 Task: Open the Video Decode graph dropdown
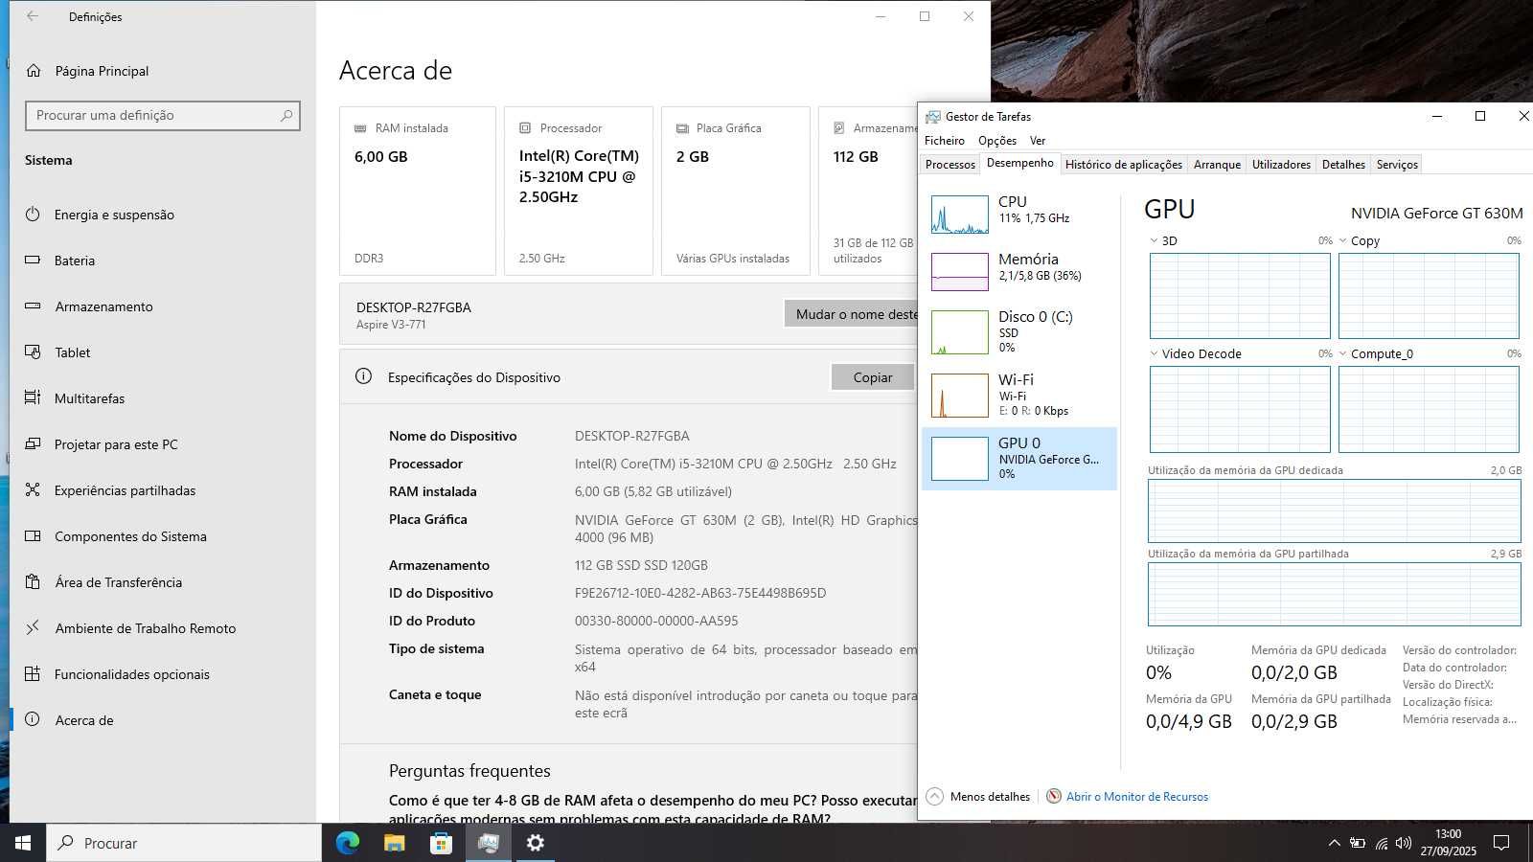pyautogui.click(x=1154, y=353)
